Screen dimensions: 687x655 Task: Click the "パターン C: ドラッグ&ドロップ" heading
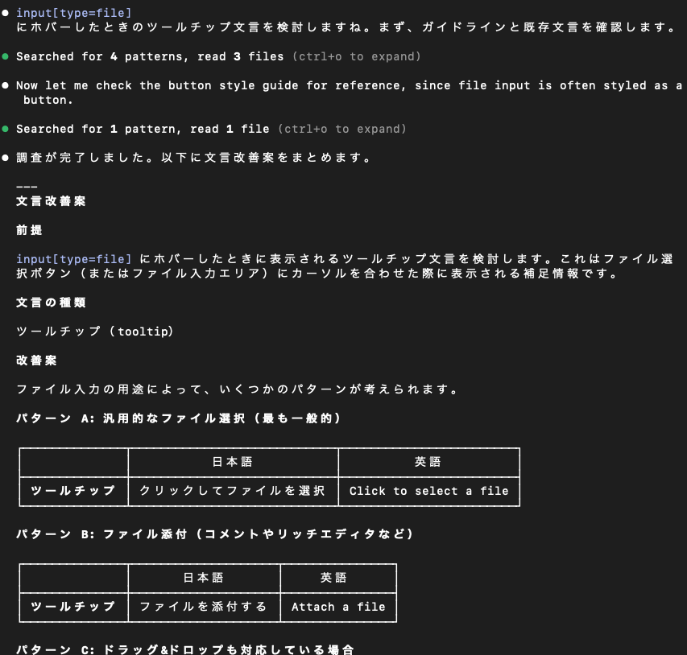click(185, 649)
